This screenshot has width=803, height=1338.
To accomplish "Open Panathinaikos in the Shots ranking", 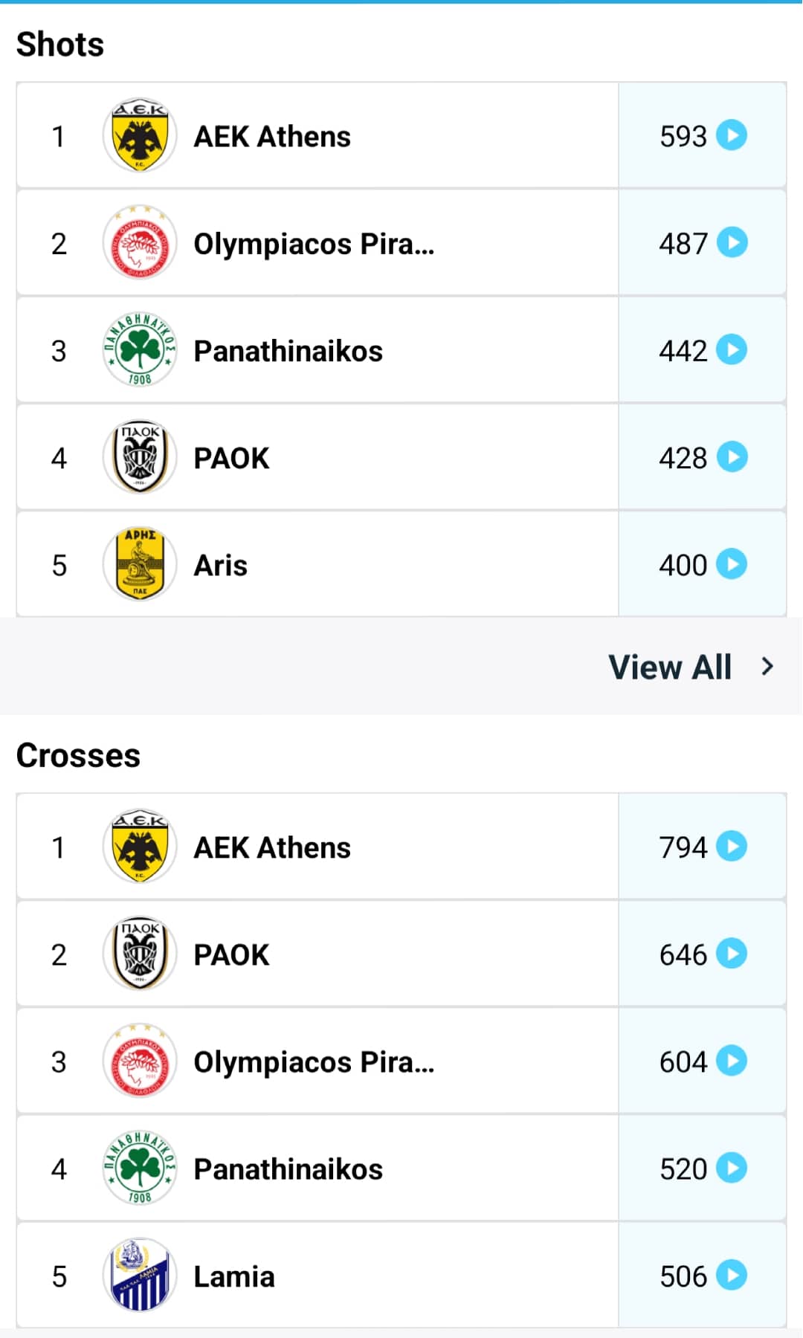I will [x=288, y=351].
